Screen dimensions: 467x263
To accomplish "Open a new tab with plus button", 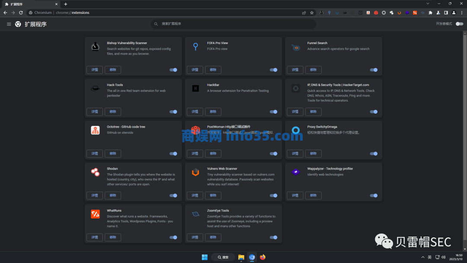I will (66, 4).
